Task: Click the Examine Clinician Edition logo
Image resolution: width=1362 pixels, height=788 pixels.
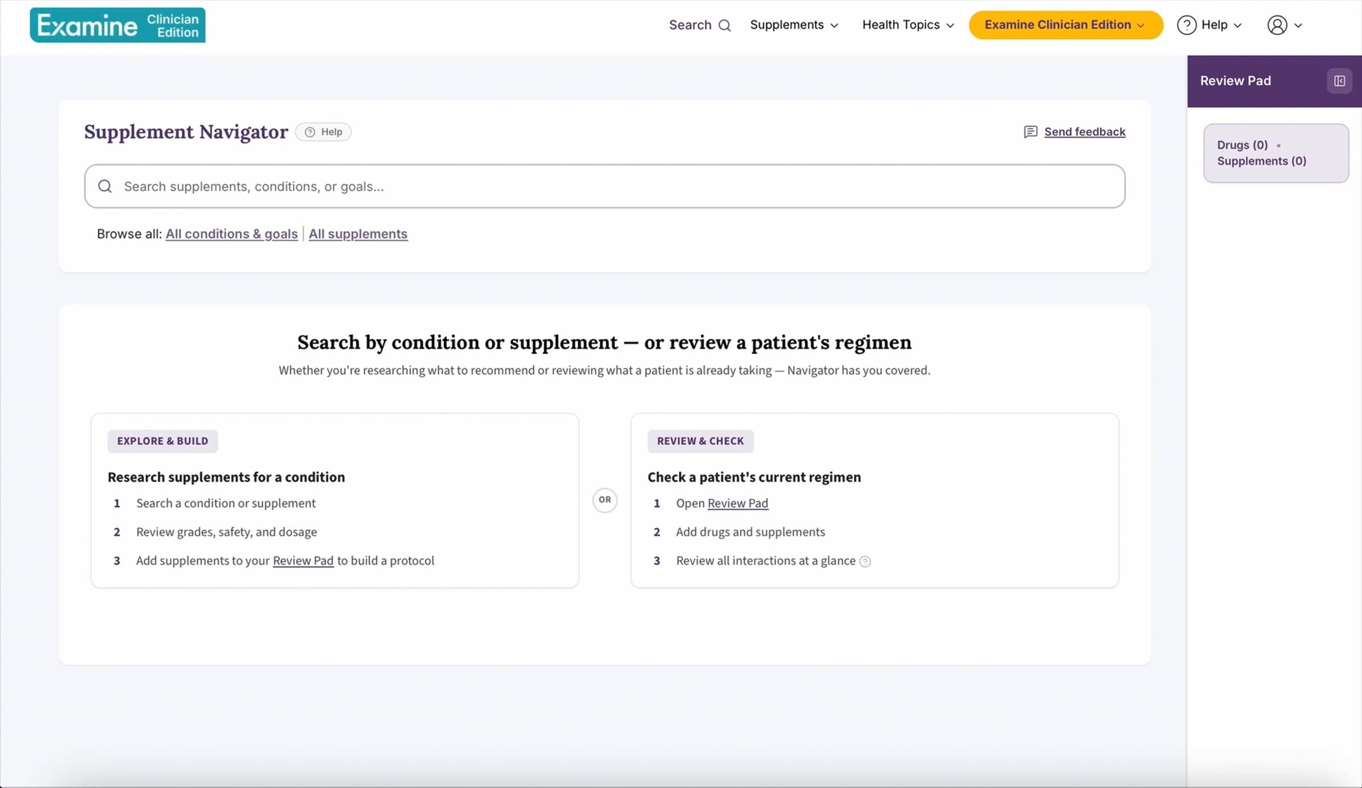Action: coord(117,25)
